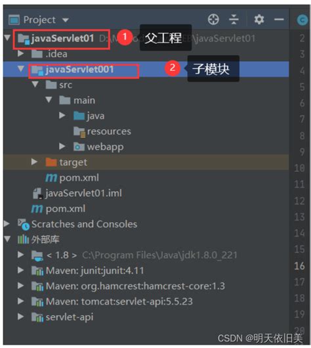The width and height of the screenshot is (311, 348).
Task: Select the resources folder
Action: pos(102,131)
